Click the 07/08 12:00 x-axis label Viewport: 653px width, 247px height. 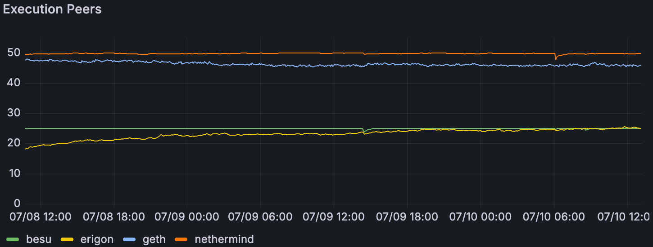[x=41, y=217]
